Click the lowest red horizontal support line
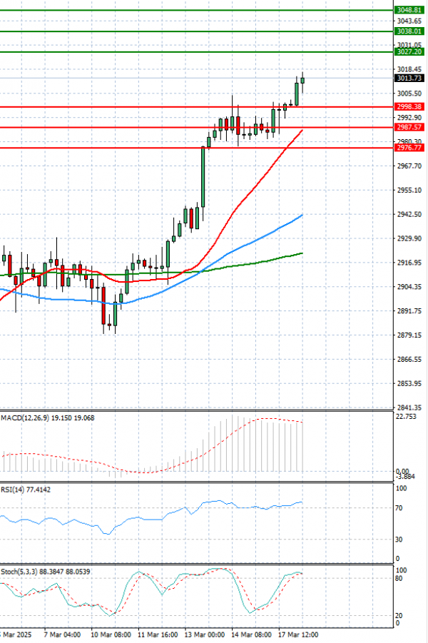Image resolution: width=428 pixels, height=643 pixels. [x=197, y=148]
